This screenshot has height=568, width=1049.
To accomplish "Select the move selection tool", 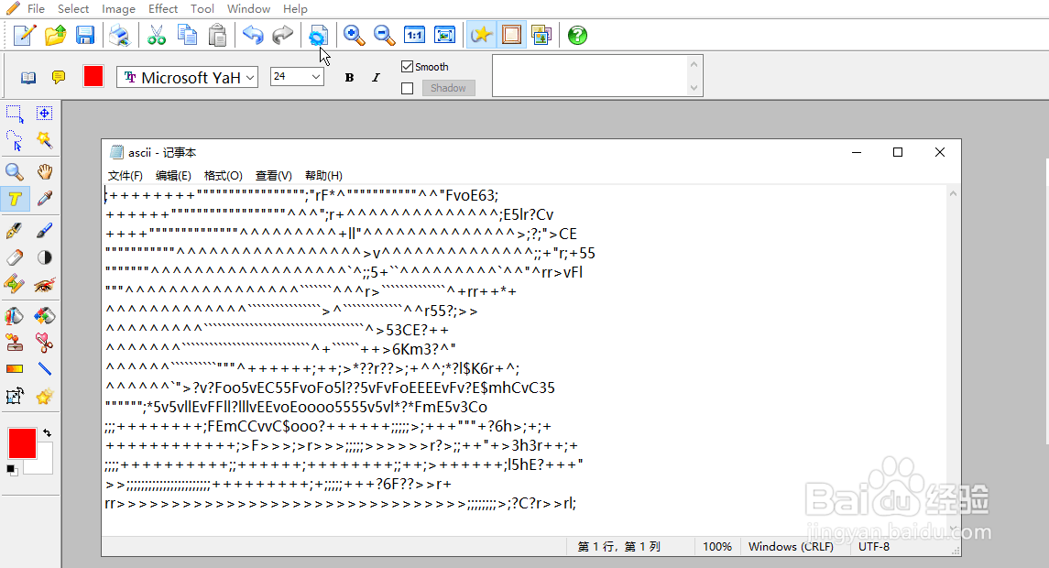I will coord(44,114).
